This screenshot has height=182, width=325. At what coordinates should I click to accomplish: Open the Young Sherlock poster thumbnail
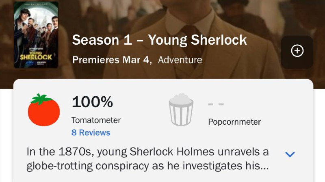pos(36,35)
